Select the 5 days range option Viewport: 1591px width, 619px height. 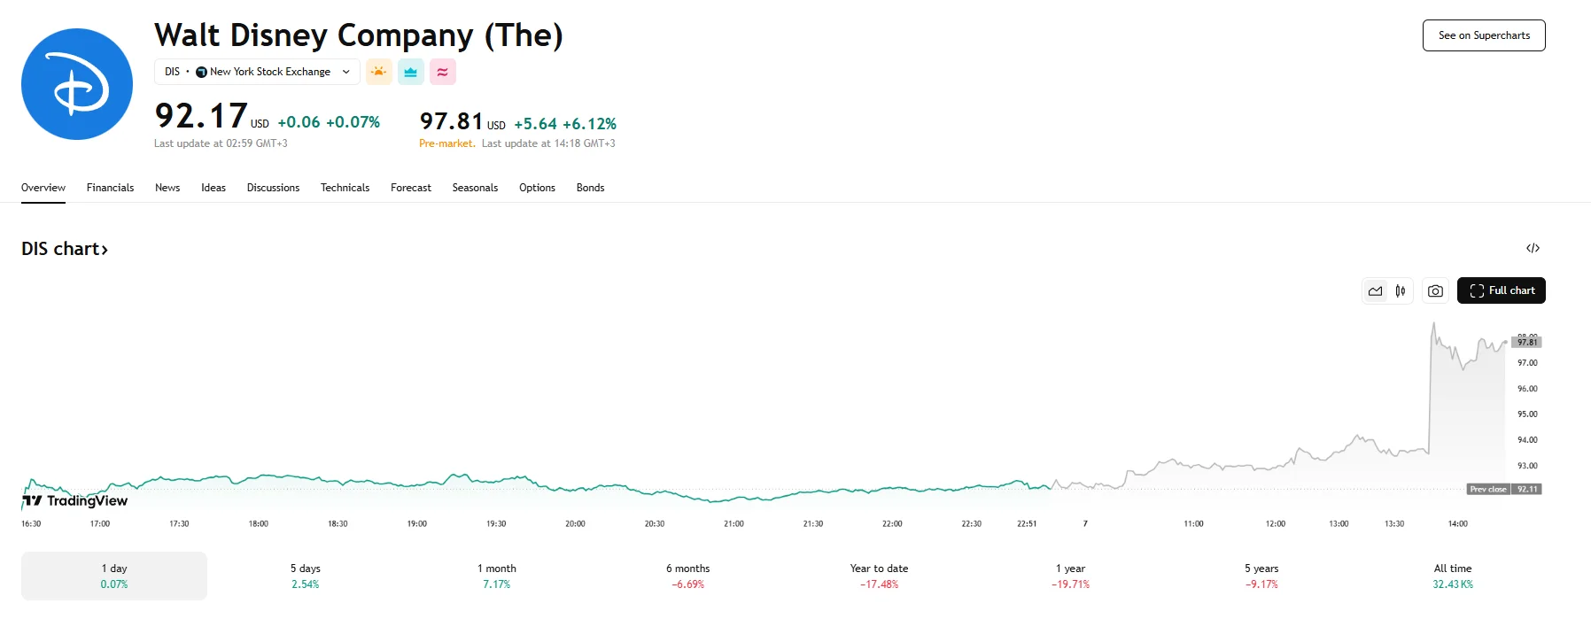(x=306, y=575)
